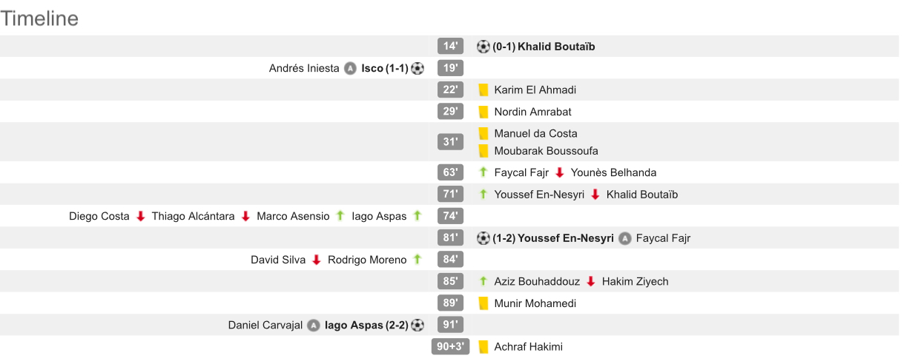Image resolution: width=921 pixels, height=364 pixels.
Task: Click the soccer ball icon after Iago Aspas (2-2)
Action: point(417,325)
